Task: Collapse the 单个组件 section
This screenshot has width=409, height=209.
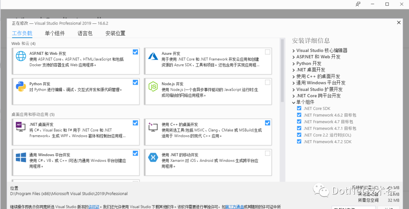Action: pyautogui.click(x=294, y=102)
